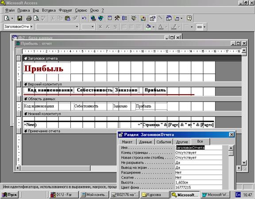Print the report using the printer icon
The width and height of the screenshot is (255, 199).
(29, 18)
